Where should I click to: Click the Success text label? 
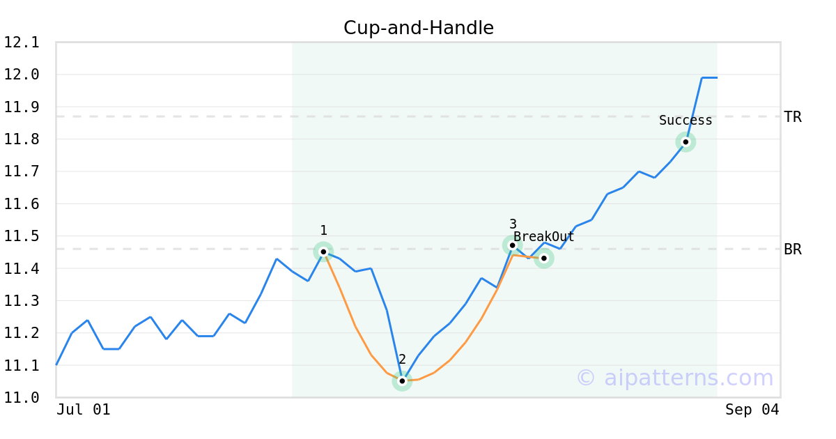(686, 121)
